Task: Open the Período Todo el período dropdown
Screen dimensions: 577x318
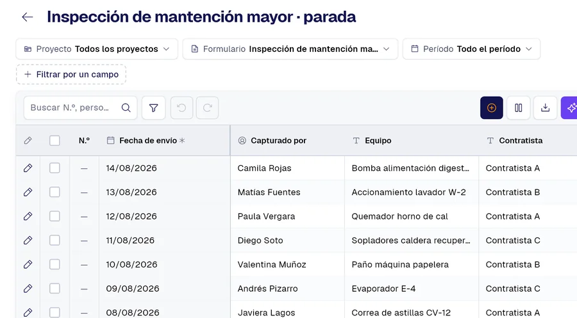Action: pyautogui.click(x=471, y=49)
